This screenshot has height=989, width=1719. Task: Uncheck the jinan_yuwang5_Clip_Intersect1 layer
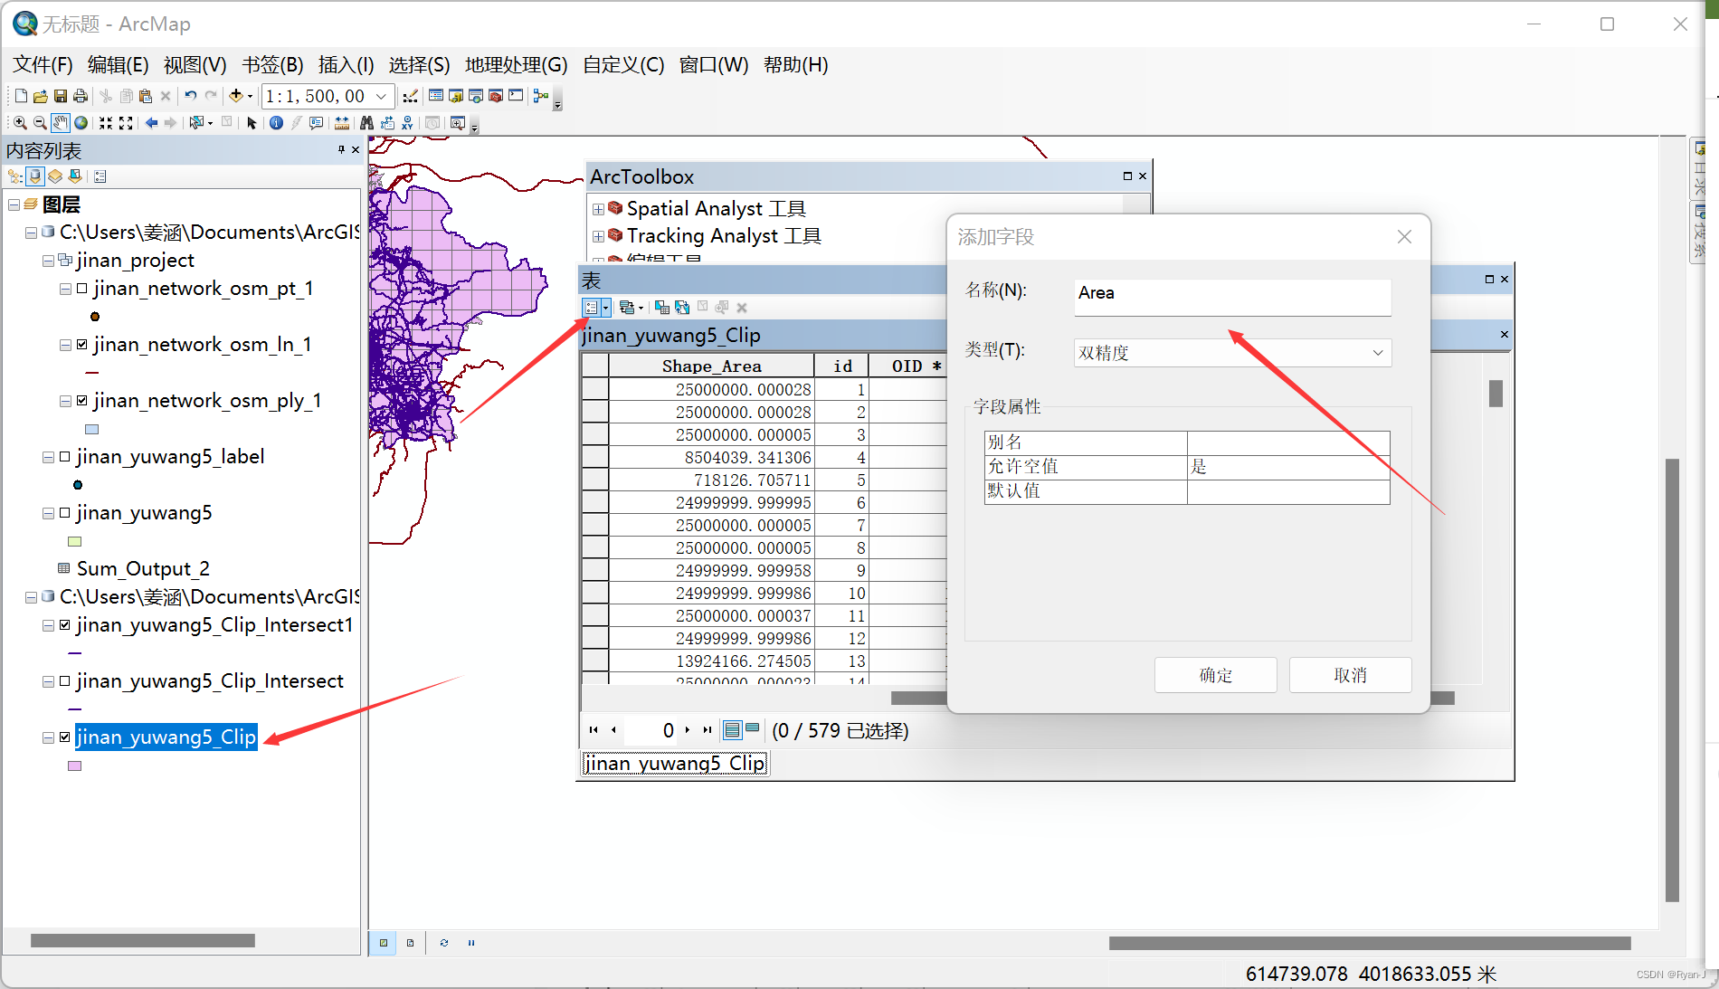[65, 625]
